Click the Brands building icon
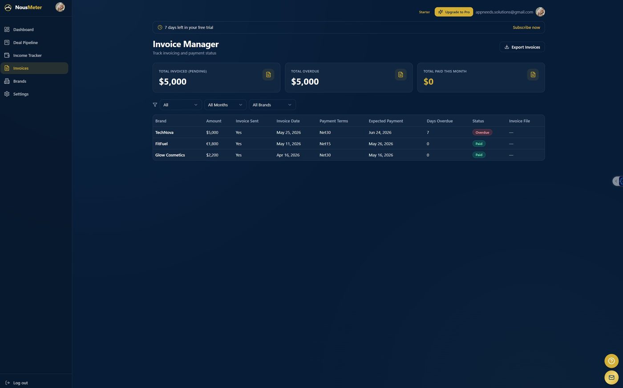 [7, 81]
